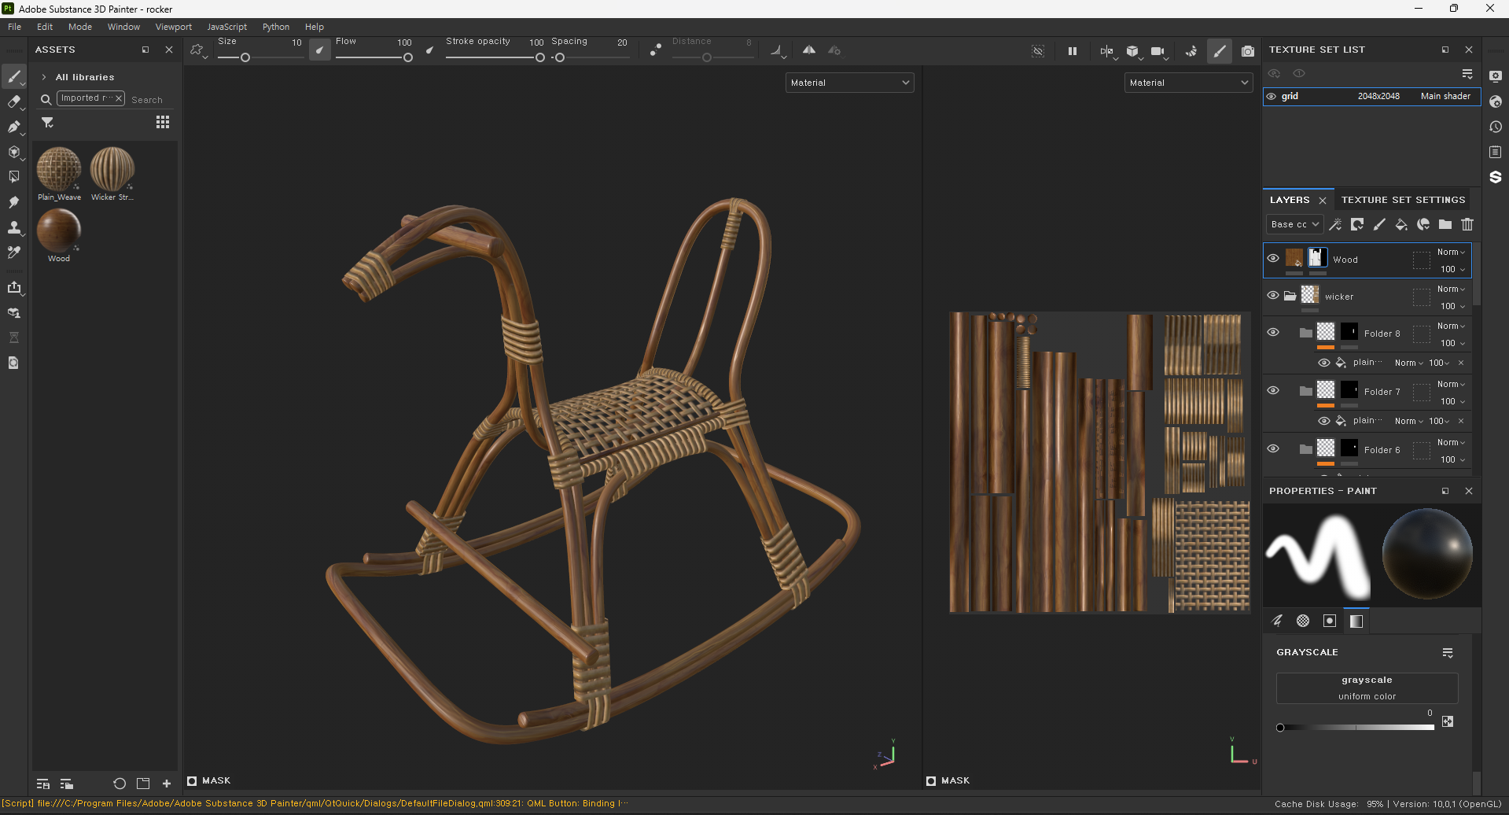This screenshot has height=815, width=1509.
Task: Open the 3D viewport Material dropdown
Action: [849, 83]
